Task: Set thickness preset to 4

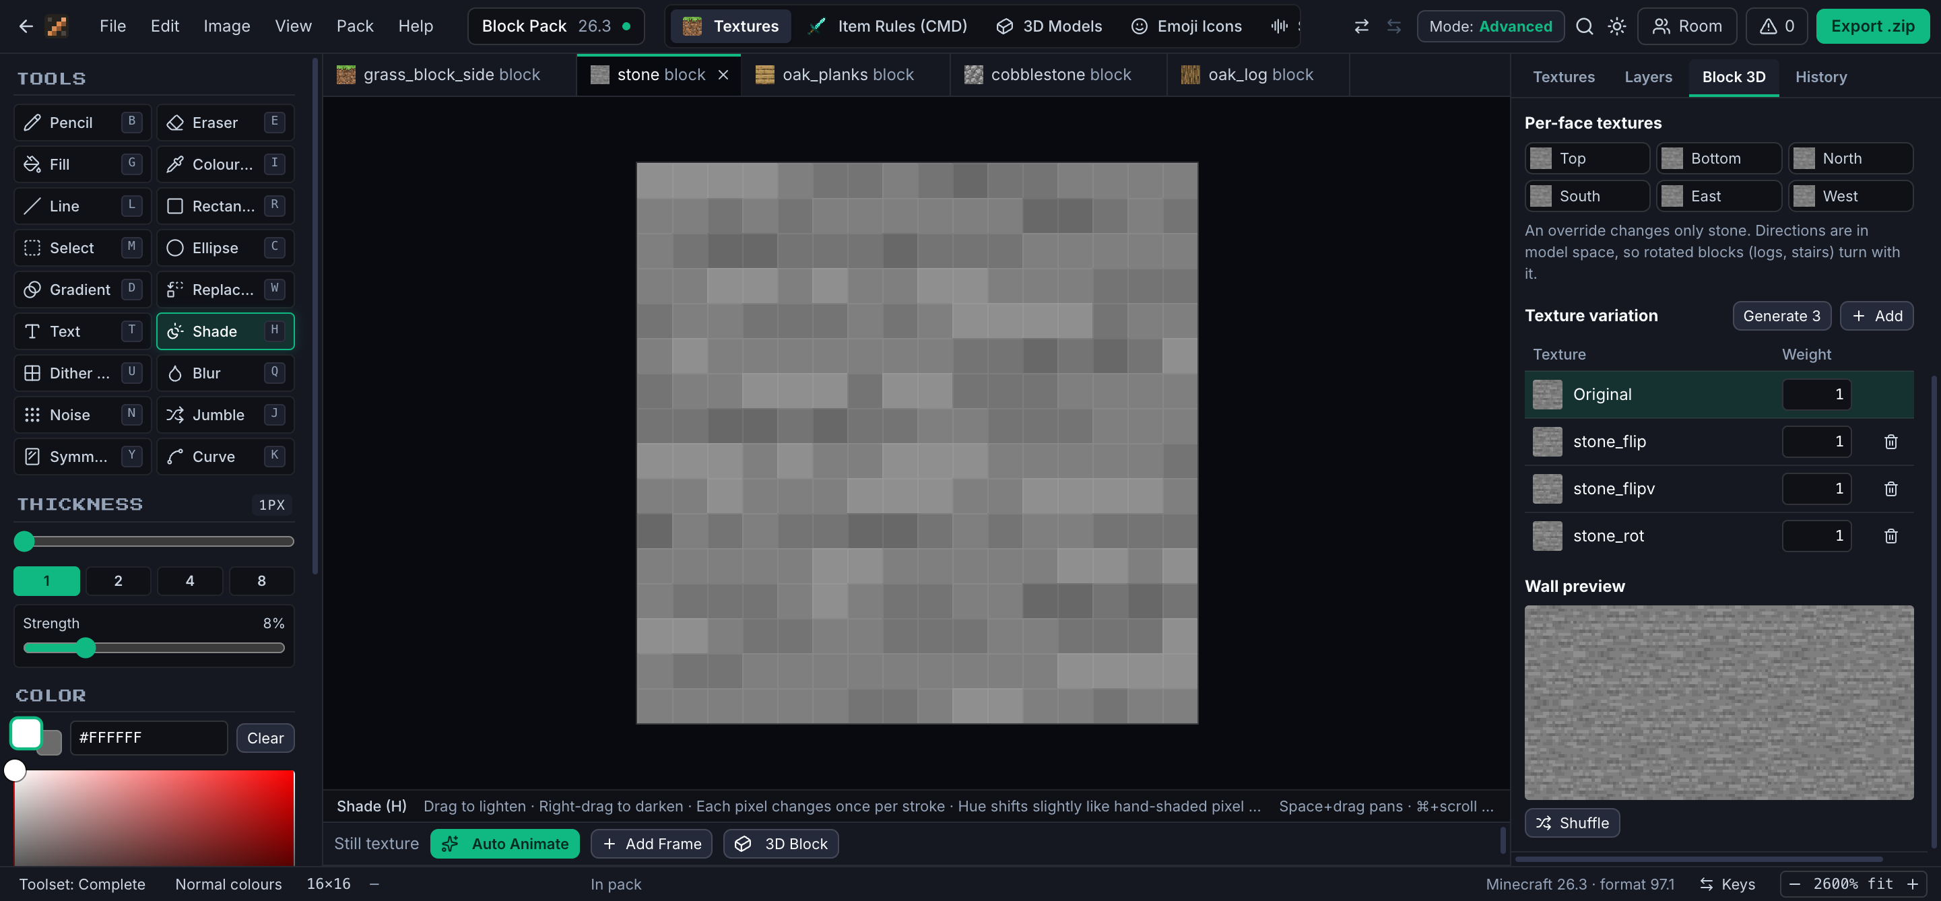Action: [x=190, y=581]
